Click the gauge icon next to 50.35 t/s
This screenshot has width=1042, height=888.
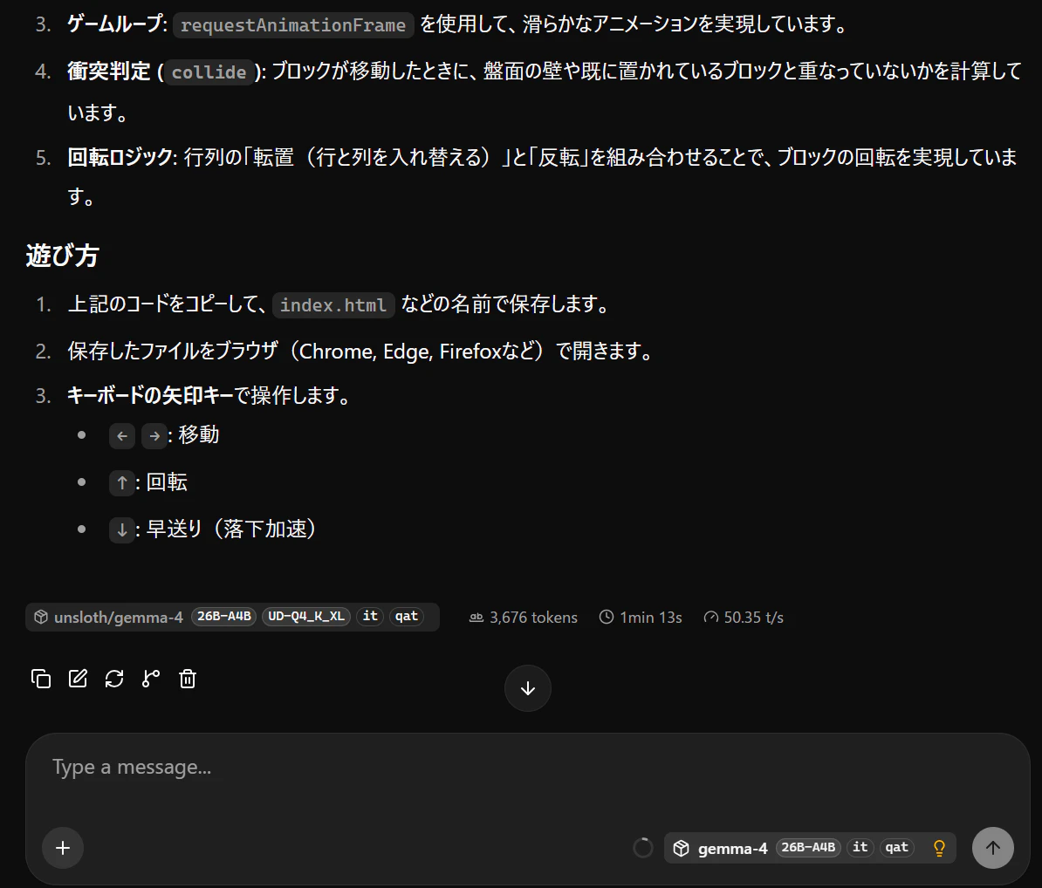pos(711,617)
